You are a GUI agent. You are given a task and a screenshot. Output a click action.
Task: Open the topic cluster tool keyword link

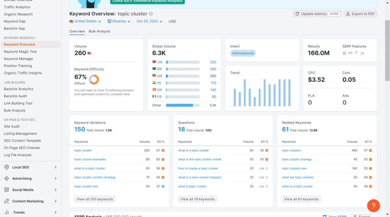(x=86, y=187)
